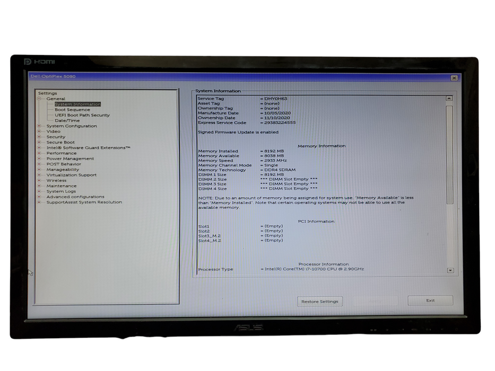Click the Memory Information heading
The width and height of the screenshot is (495, 371).
click(322, 146)
